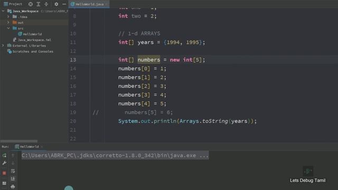Expand External Libraries node
338x190 pixels.
click(3, 46)
